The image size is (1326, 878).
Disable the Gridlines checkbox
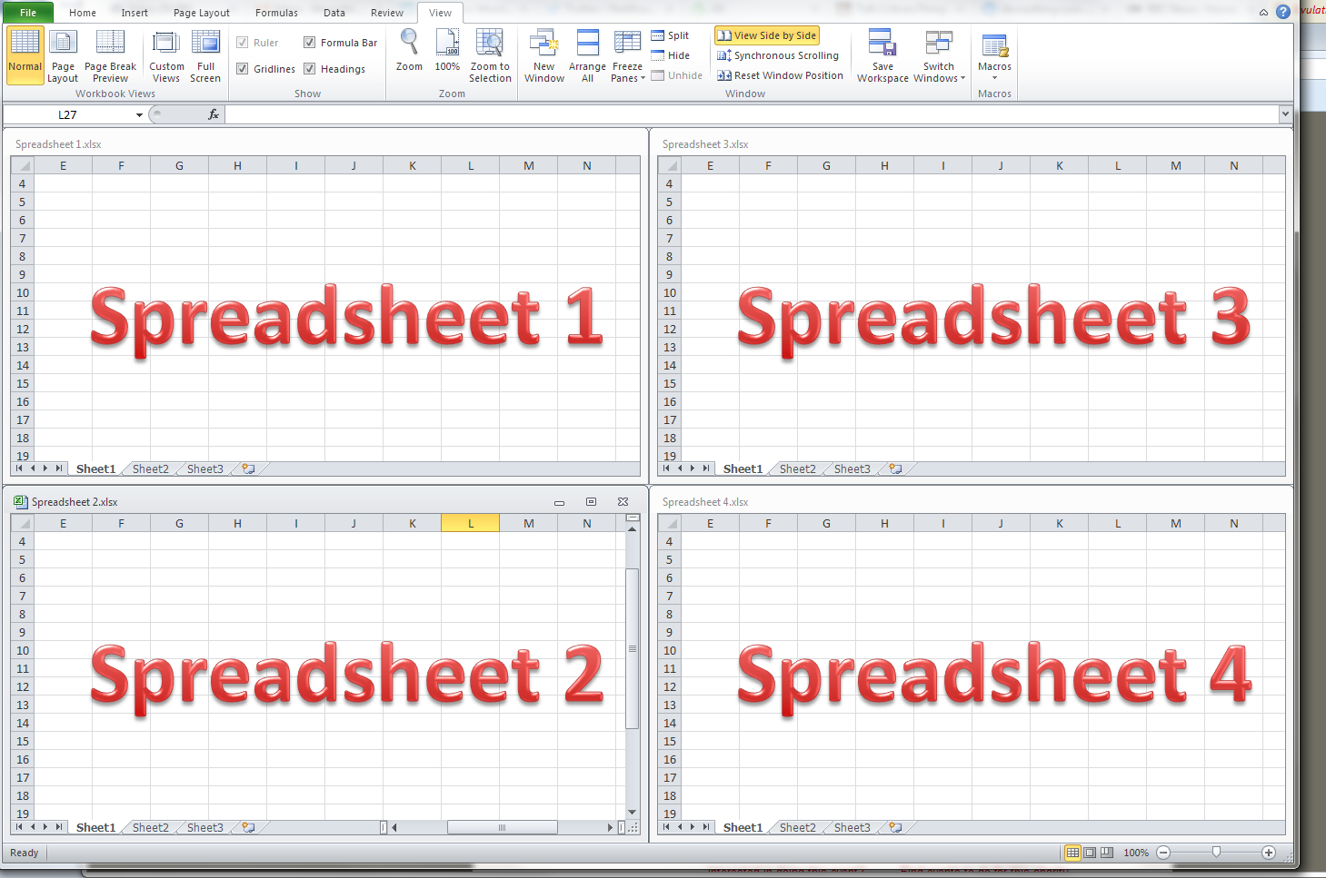click(243, 68)
